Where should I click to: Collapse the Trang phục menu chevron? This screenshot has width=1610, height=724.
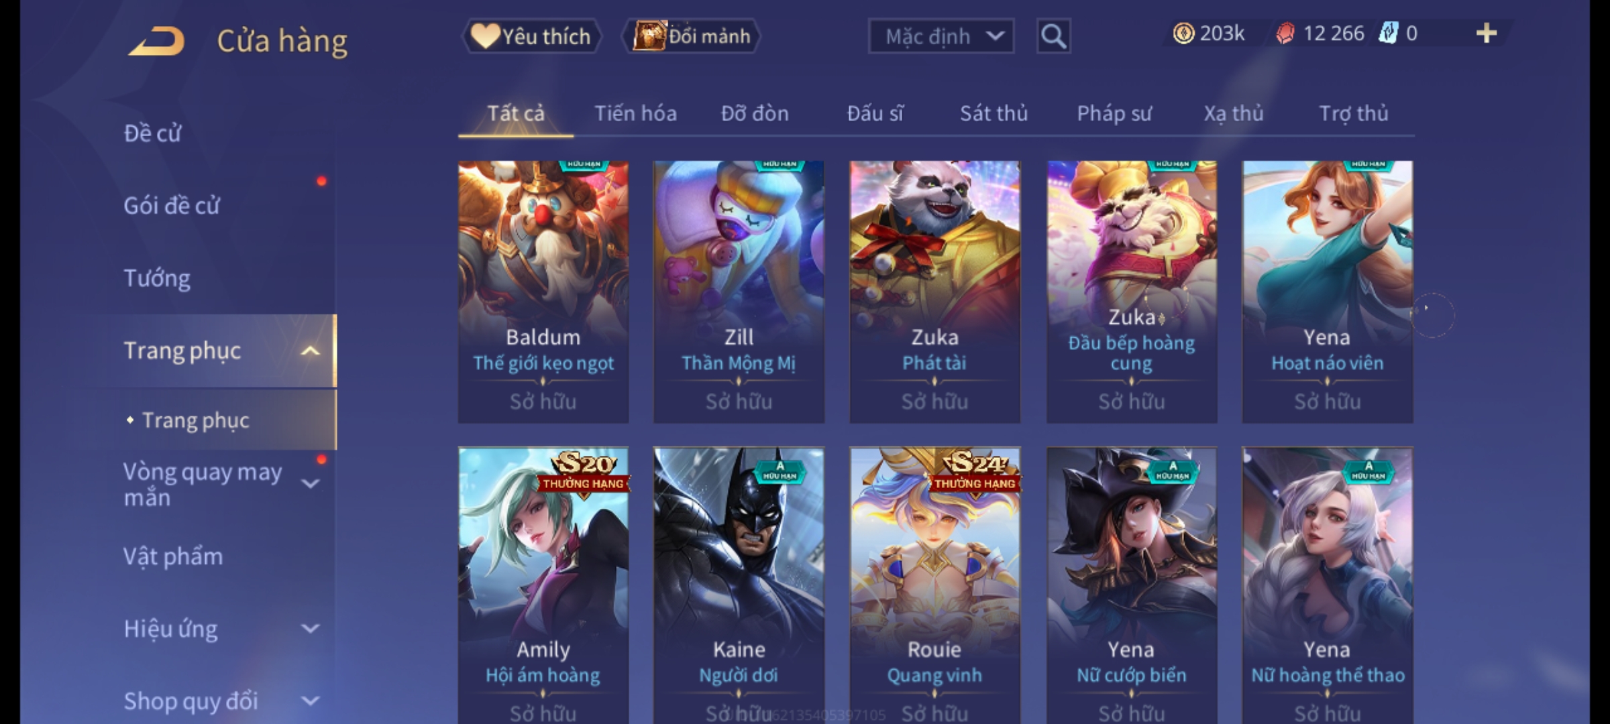pos(310,351)
